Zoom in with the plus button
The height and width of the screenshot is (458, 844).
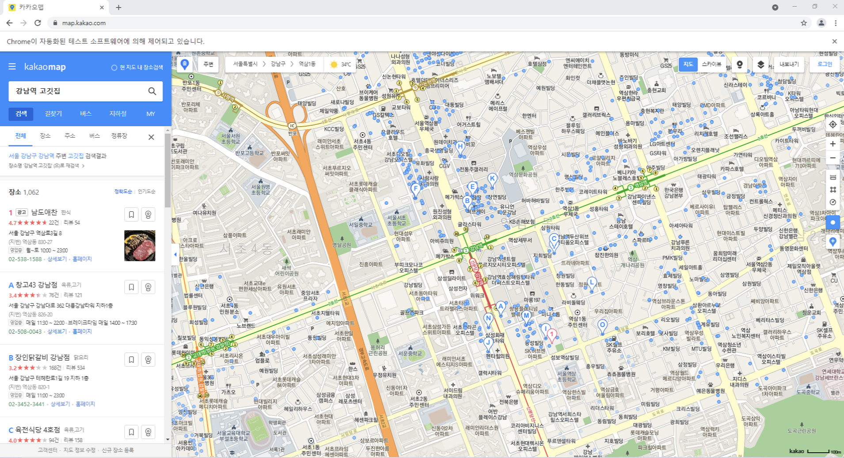(833, 144)
